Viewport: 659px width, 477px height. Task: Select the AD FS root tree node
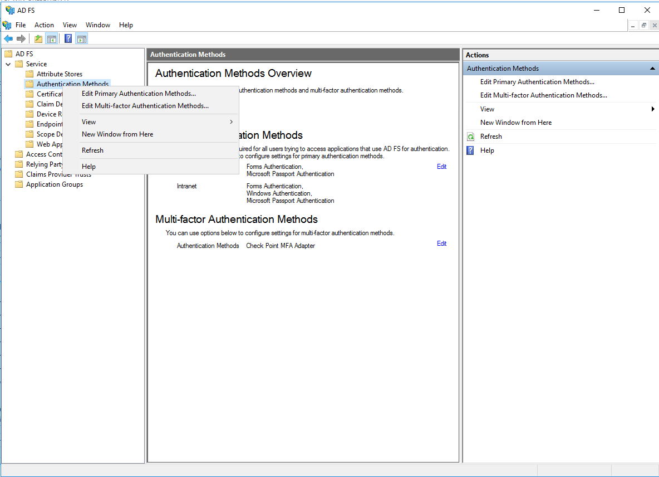(x=24, y=54)
